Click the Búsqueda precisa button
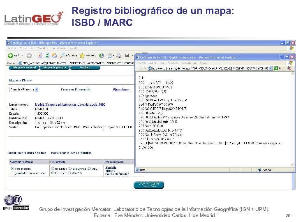 click(54, 67)
